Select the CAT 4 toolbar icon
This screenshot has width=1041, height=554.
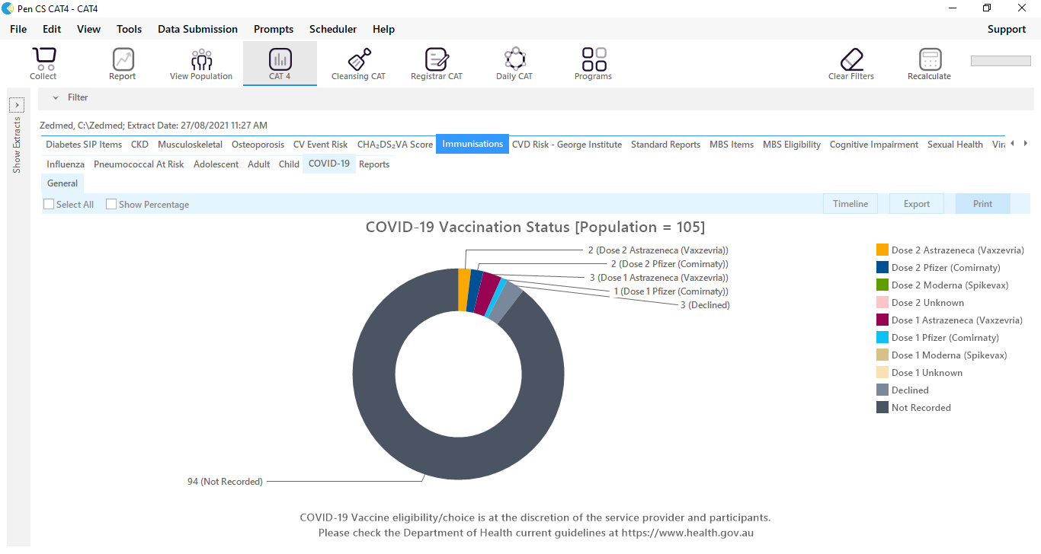pos(280,63)
